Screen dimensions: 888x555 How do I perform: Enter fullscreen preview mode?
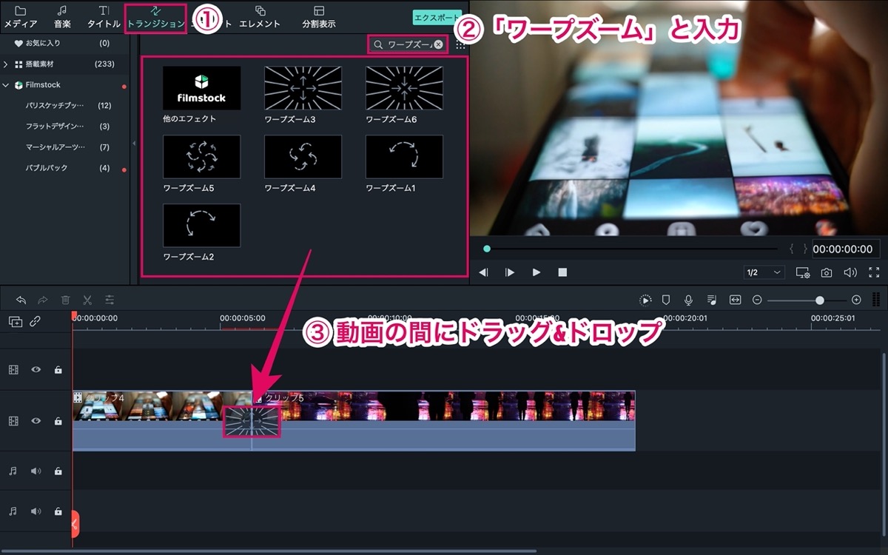pyautogui.click(x=874, y=272)
